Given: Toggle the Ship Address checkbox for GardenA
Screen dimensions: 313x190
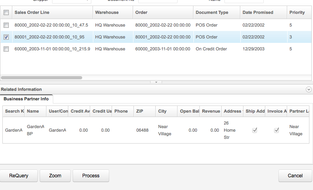Looking at the screenshot, I should coord(255,130).
